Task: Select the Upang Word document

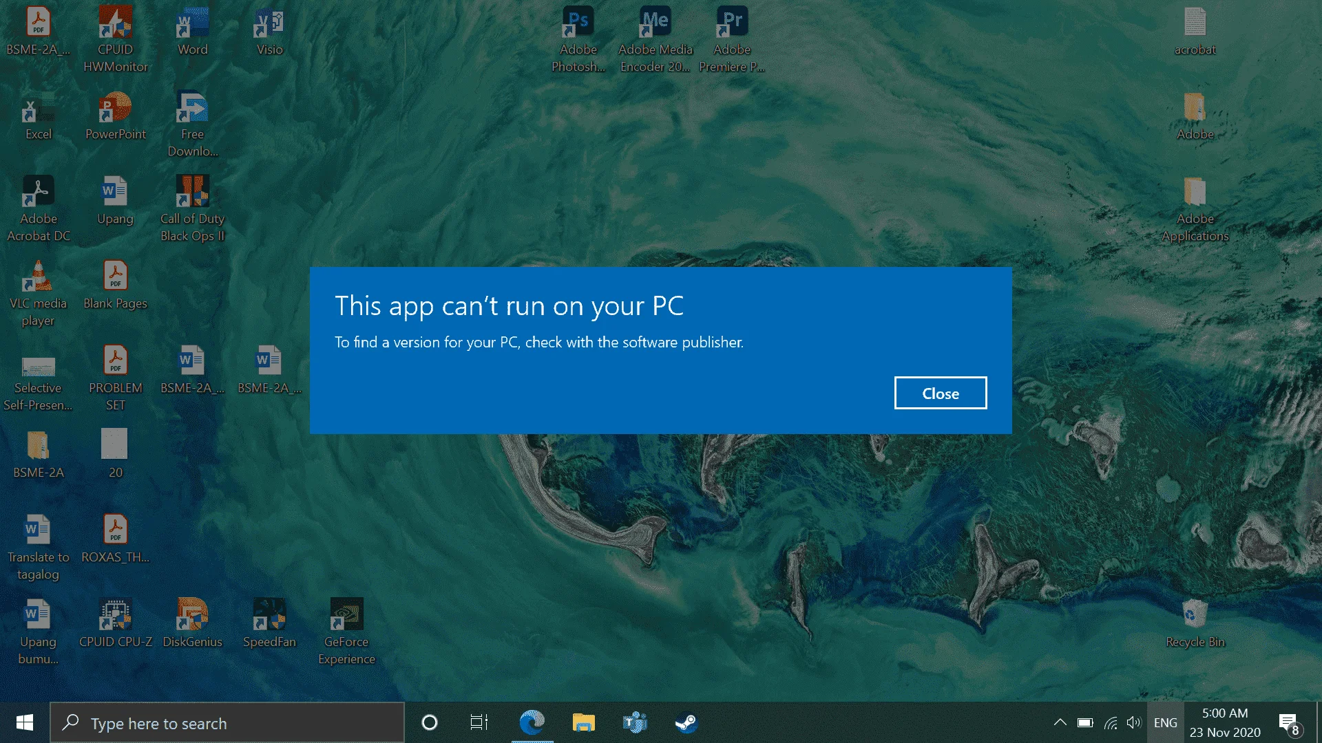Action: 115,200
